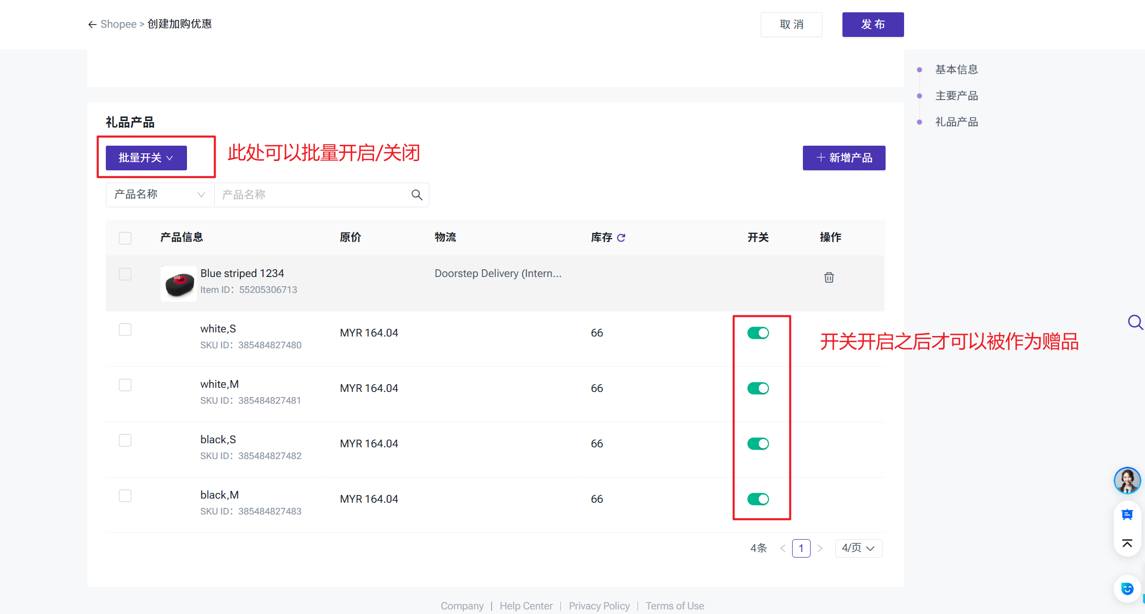The image size is (1145, 614).
Task: Select all products via header checkbox
Action: [125, 238]
